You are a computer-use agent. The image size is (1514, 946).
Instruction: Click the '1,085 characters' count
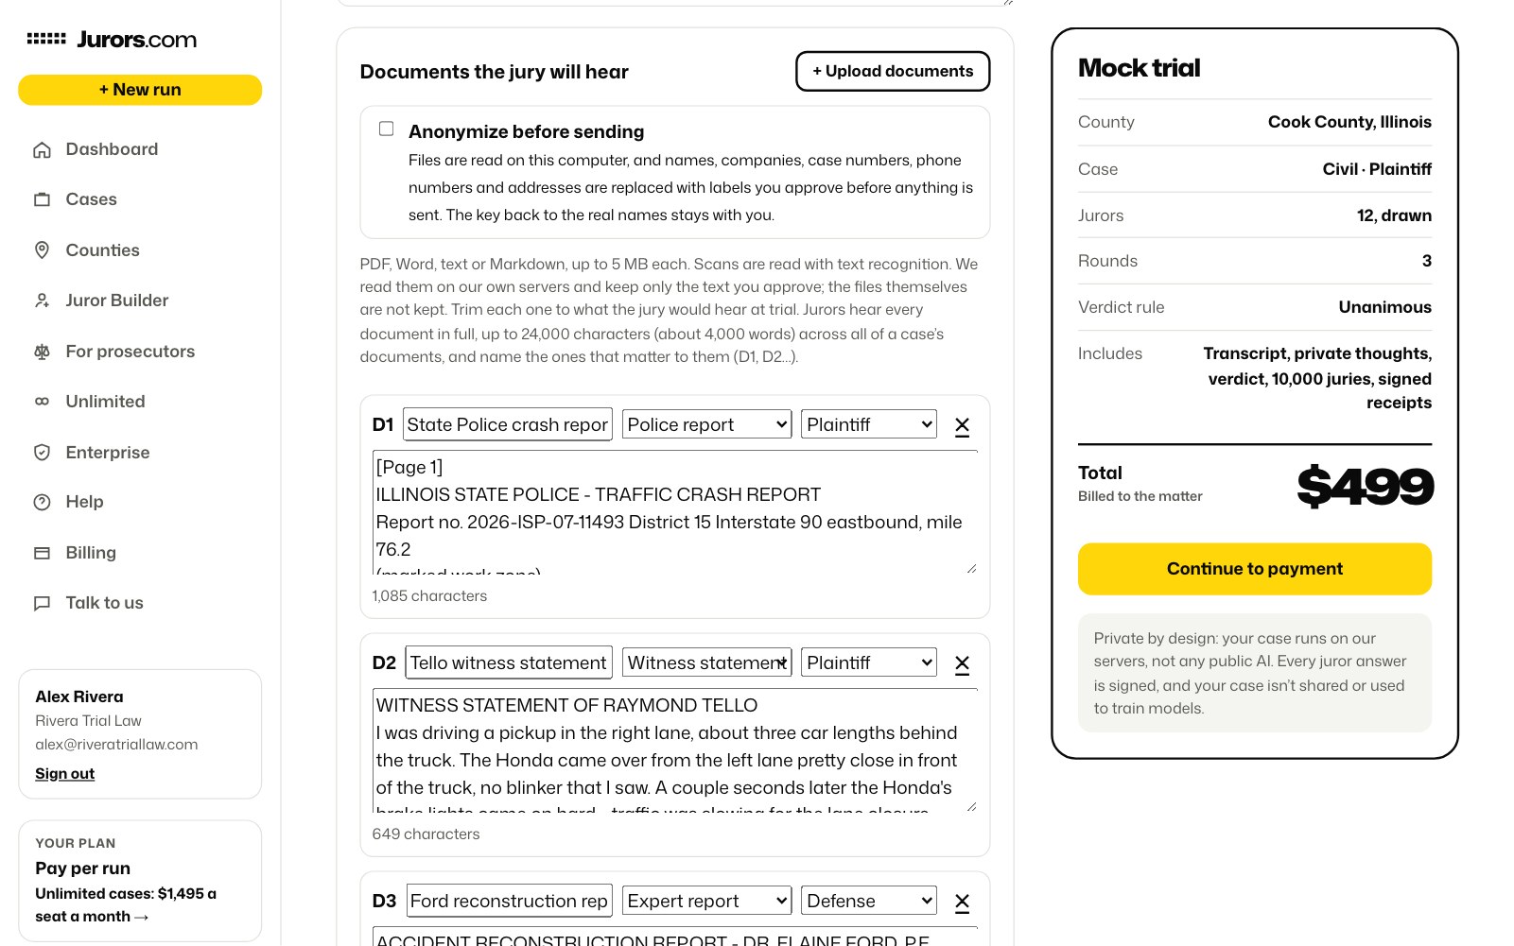(x=429, y=596)
